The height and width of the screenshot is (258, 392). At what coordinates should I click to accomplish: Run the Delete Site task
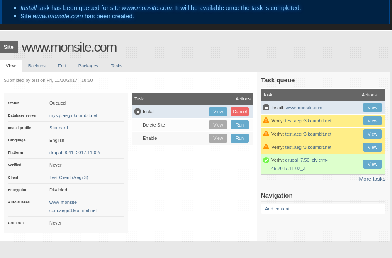(240, 125)
